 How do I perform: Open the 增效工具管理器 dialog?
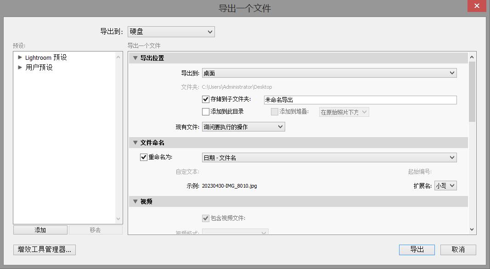[44, 250]
